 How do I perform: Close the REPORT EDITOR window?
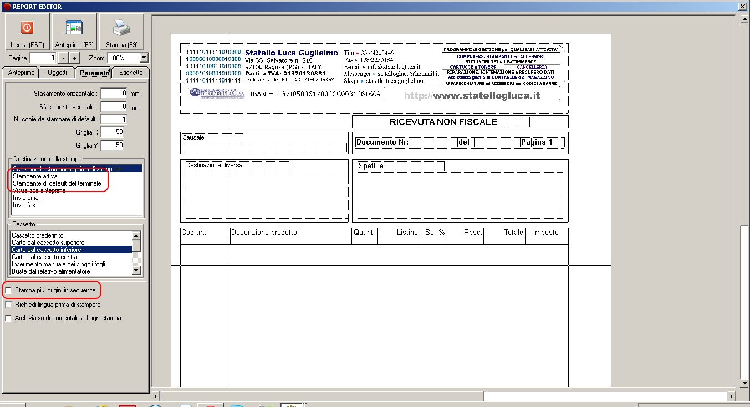click(x=743, y=6)
